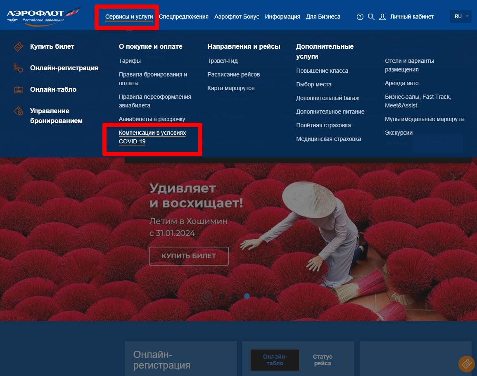Open Личный кабинет
Image resolution: width=477 pixels, height=376 pixels.
(412, 17)
